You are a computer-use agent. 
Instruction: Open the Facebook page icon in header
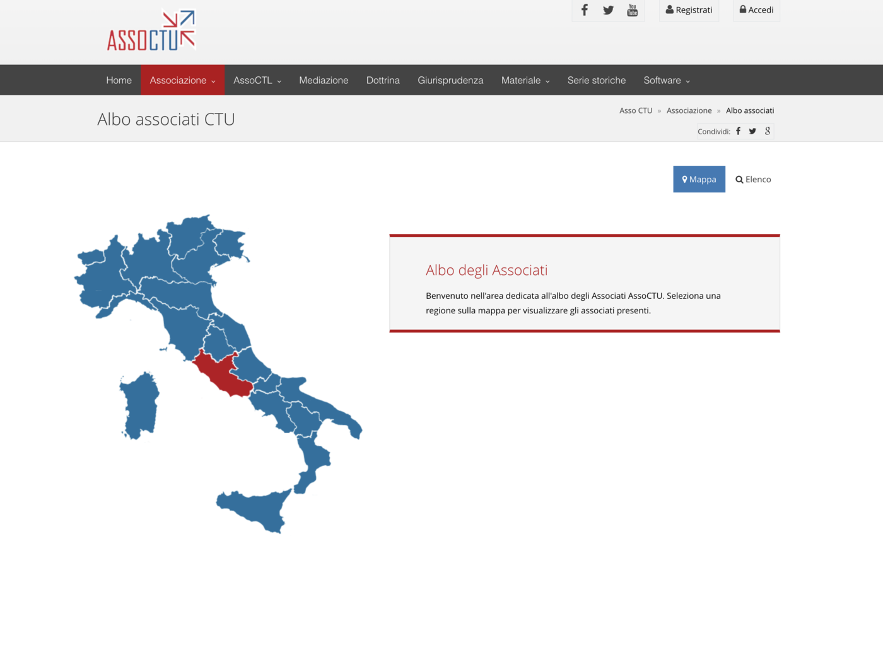[x=585, y=10]
